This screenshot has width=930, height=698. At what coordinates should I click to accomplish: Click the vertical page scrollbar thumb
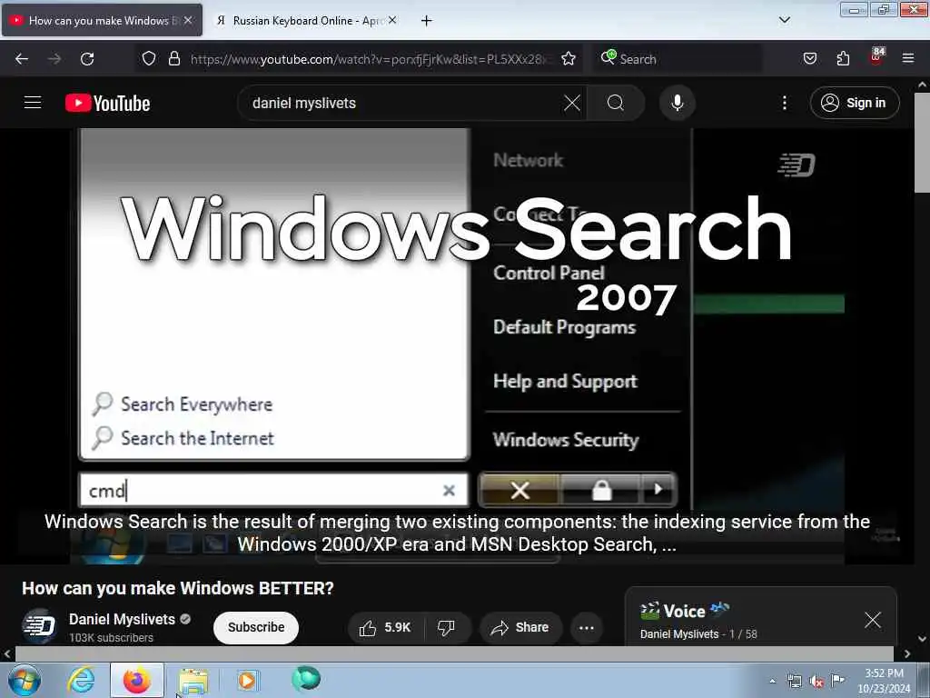click(x=922, y=143)
